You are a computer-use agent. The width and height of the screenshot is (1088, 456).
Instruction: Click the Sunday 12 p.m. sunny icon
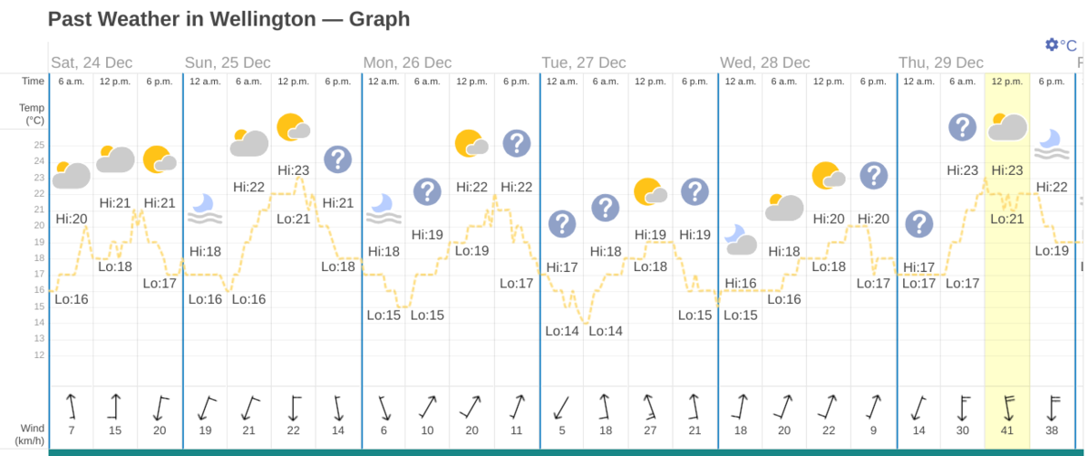[x=294, y=129]
